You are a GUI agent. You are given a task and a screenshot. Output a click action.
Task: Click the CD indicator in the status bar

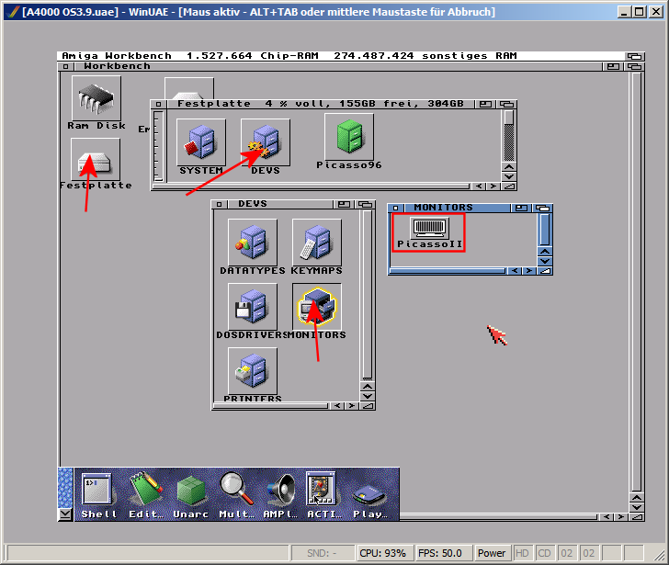click(x=544, y=553)
